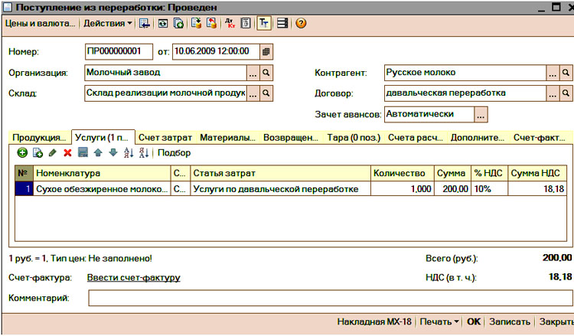Open selection list for Зачет авансов field

coord(481,115)
